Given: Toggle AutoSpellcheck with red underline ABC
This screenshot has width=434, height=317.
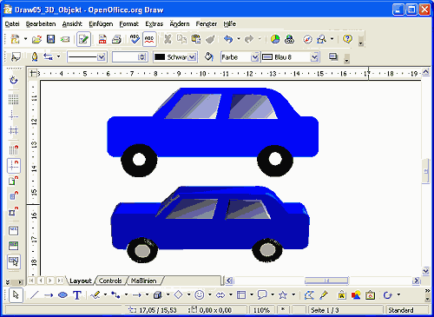Looking at the screenshot, I should click(x=149, y=39).
